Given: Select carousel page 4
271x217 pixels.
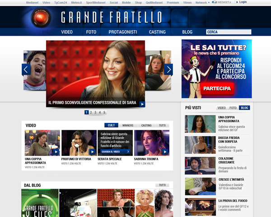Looking at the screenshot, I should point(100,112).
